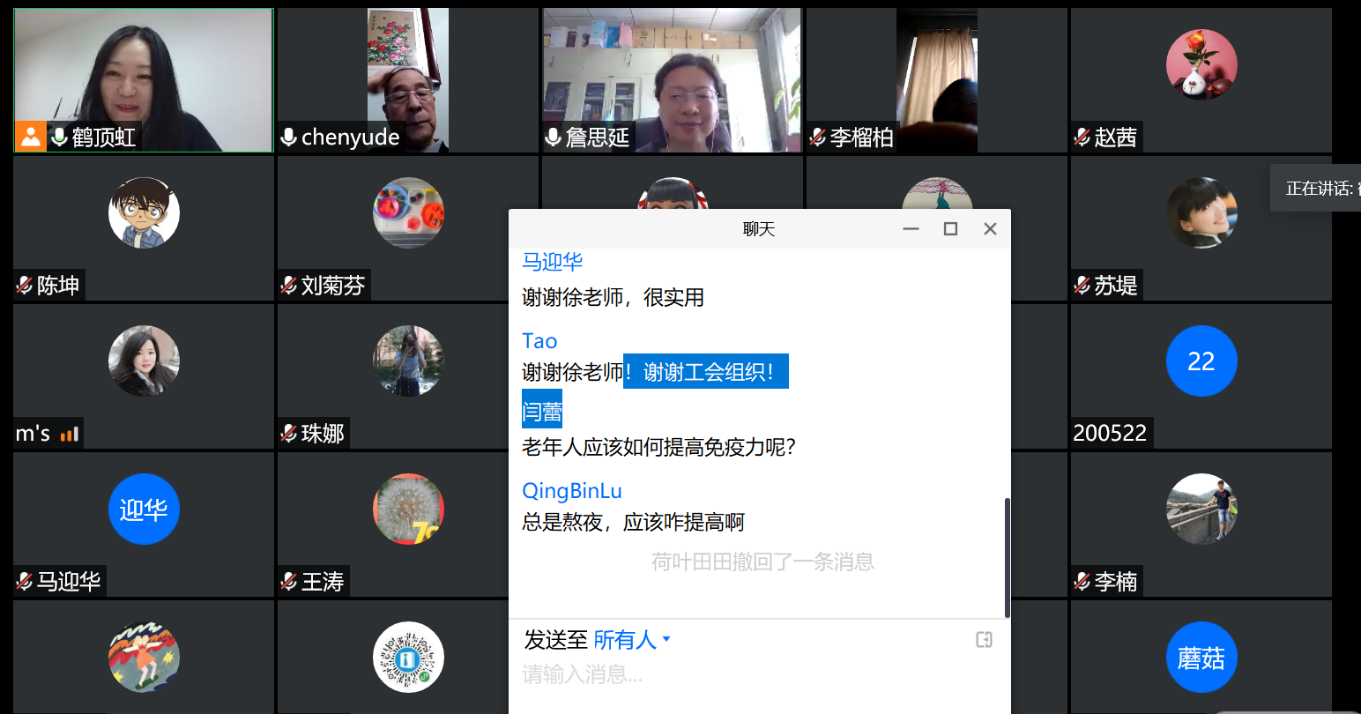Viewport: 1361px width, 714px height.
Task: Select the 迎华 blue avatar tile
Action: coord(144,509)
